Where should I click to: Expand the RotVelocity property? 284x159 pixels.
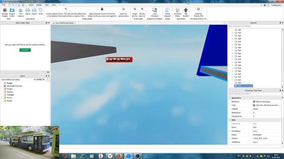click(x=230, y=142)
